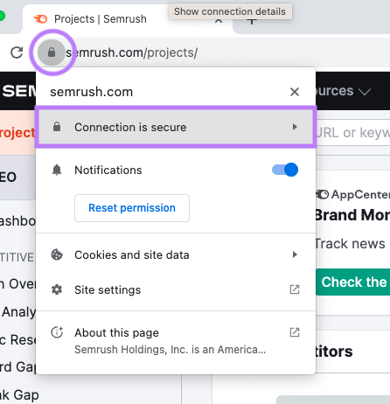The width and height of the screenshot is (390, 404).
Task: Open Cookies and site data entry
Action: [176, 254]
